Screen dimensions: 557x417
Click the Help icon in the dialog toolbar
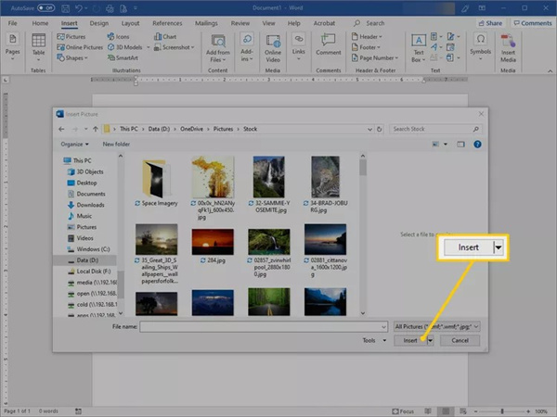click(x=478, y=145)
